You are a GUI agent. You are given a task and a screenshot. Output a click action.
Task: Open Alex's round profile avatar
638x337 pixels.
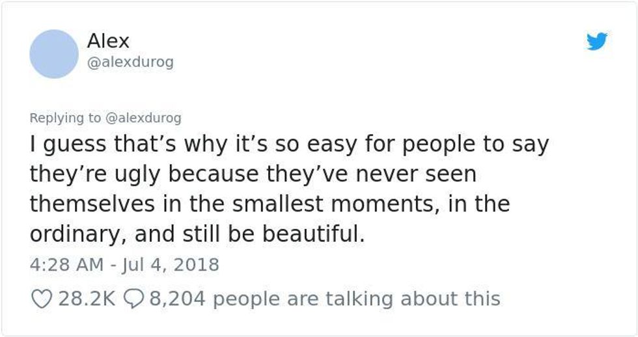(x=54, y=53)
